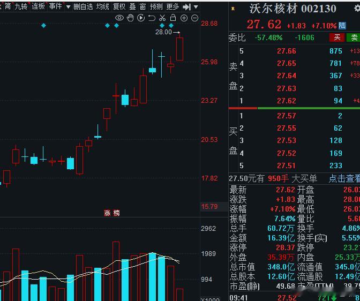This screenshot has height=301, width=360.
Task: Click the 金额 value 16.39亿
Action: tap(281, 238)
